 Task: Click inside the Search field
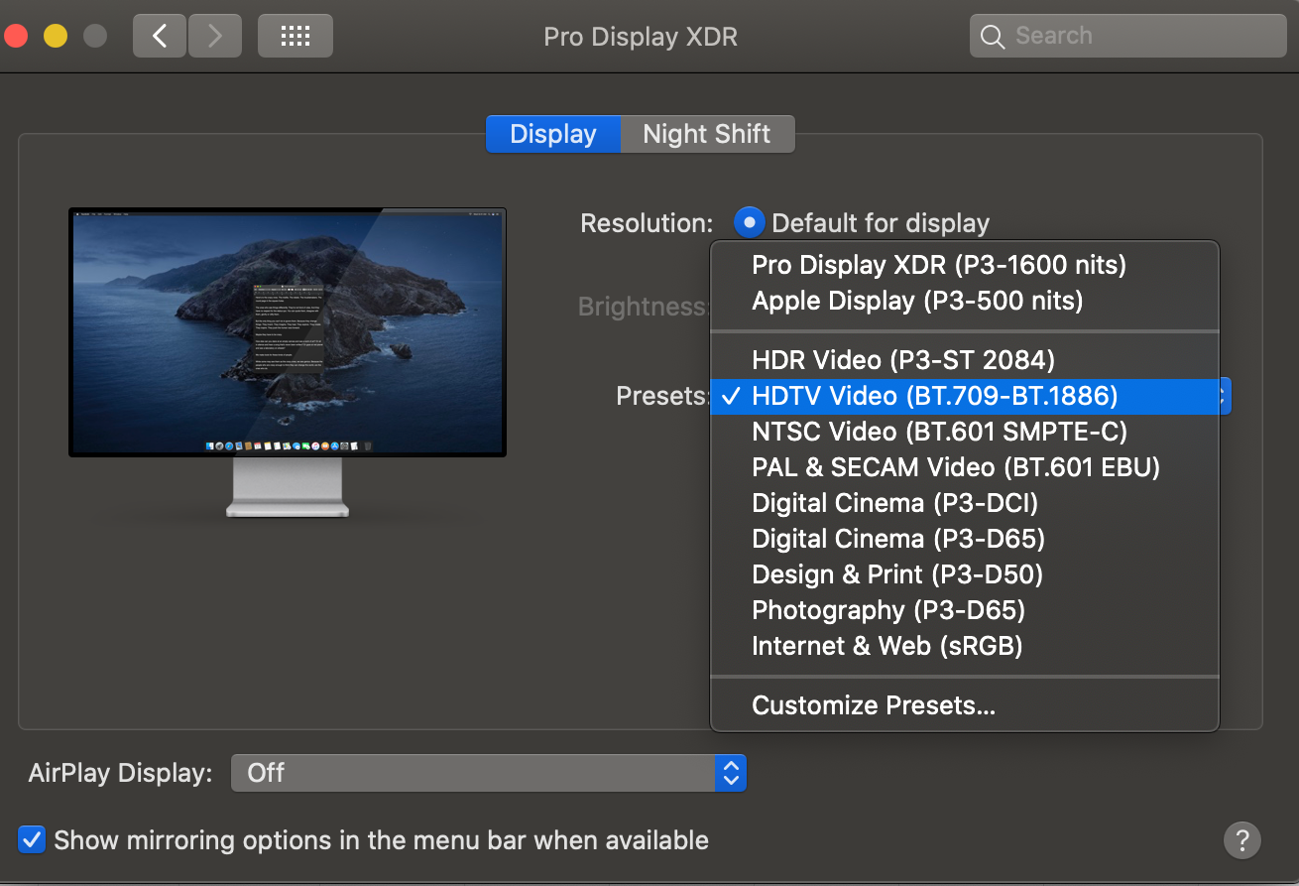point(1128,37)
